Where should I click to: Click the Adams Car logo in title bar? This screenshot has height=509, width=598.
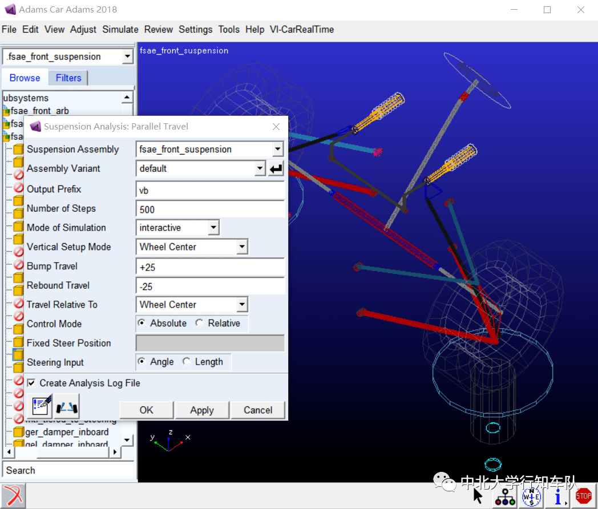tap(10, 9)
